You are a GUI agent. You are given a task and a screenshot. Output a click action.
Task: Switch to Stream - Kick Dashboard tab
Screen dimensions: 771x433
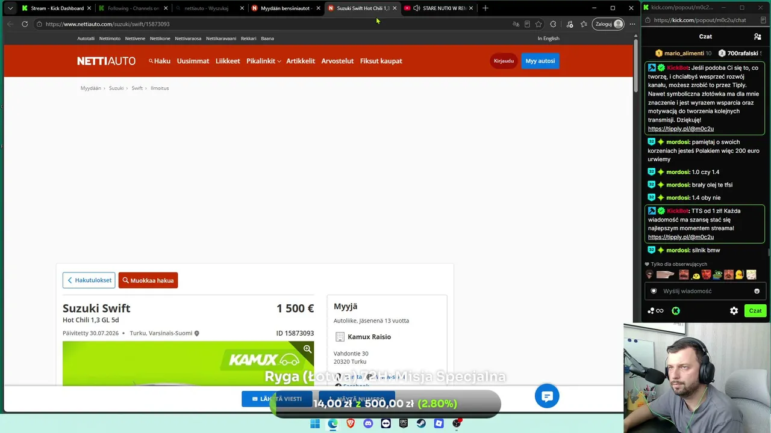[x=57, y=8]
